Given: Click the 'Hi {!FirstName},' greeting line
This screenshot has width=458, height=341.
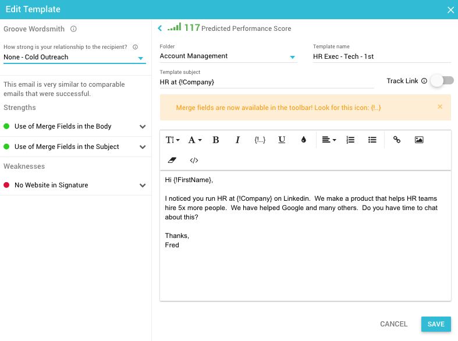Looking at the screenshot, I should [x=189, y=180].
